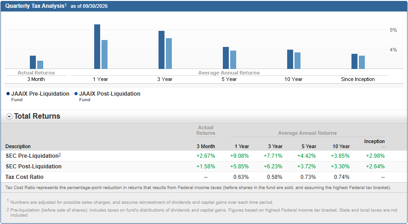Viewport: 408px width, 224px height.
Task: Click the Inception column header in table
Action: coord(374,141)
